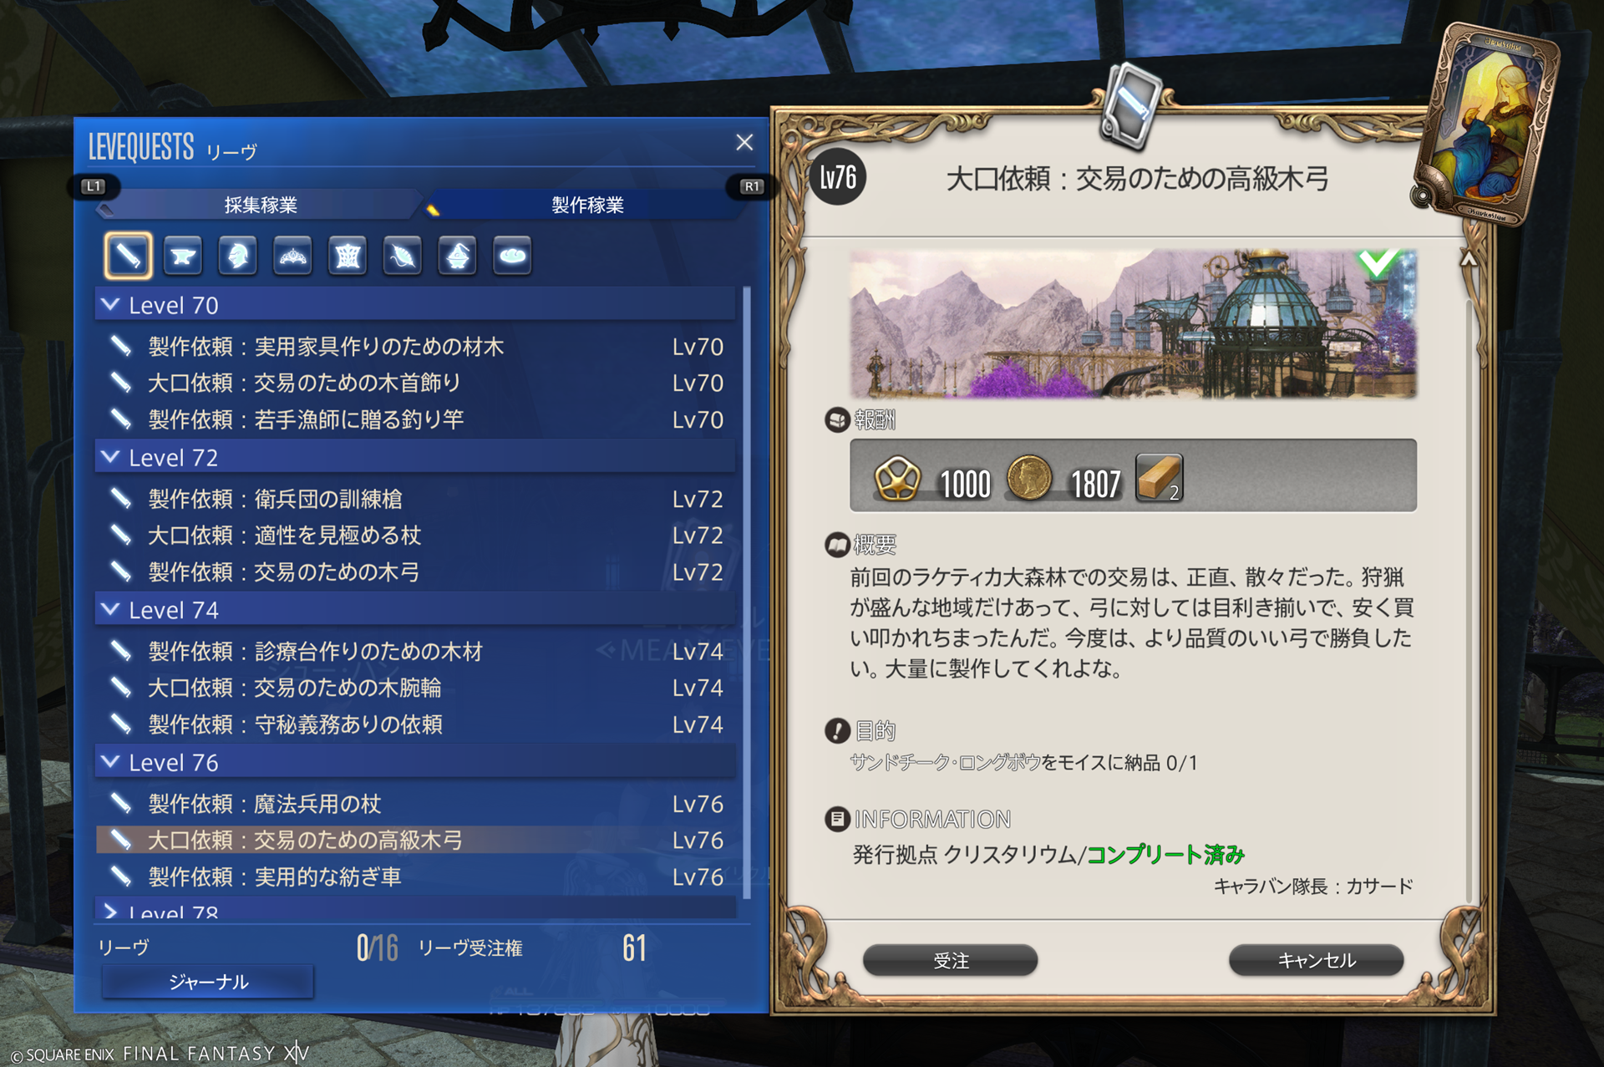
Task: Switch to the 採集稼業 tab
Action: click(261, 205)
